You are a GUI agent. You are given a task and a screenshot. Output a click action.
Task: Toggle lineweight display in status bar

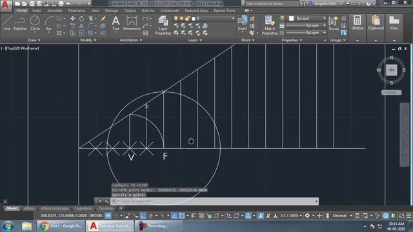[x=194, y=216]
